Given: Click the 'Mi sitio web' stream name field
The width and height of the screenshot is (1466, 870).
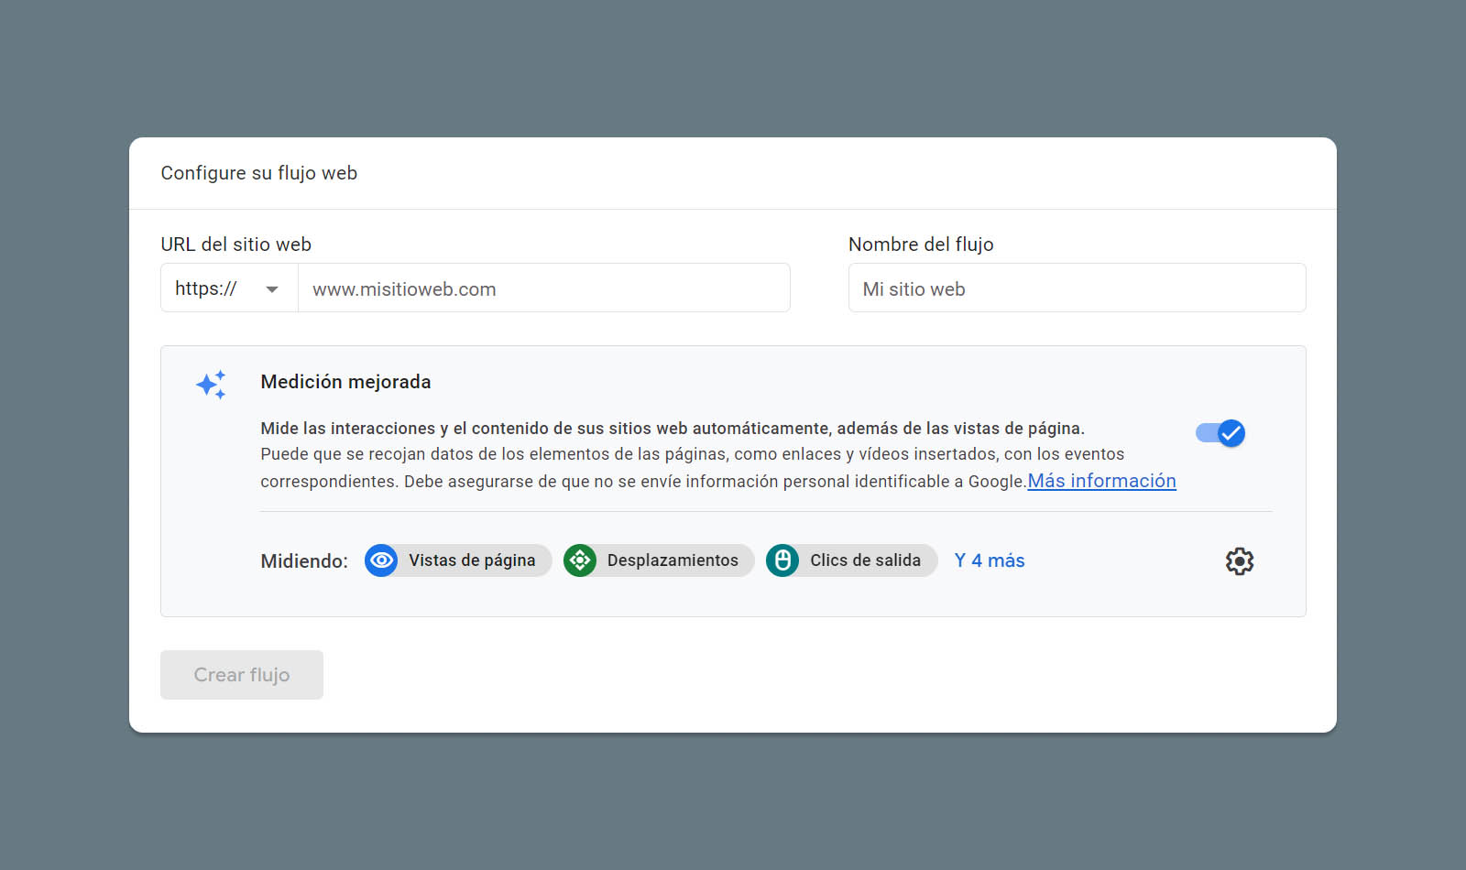Looking at the screenshot, I should 1077,288.
